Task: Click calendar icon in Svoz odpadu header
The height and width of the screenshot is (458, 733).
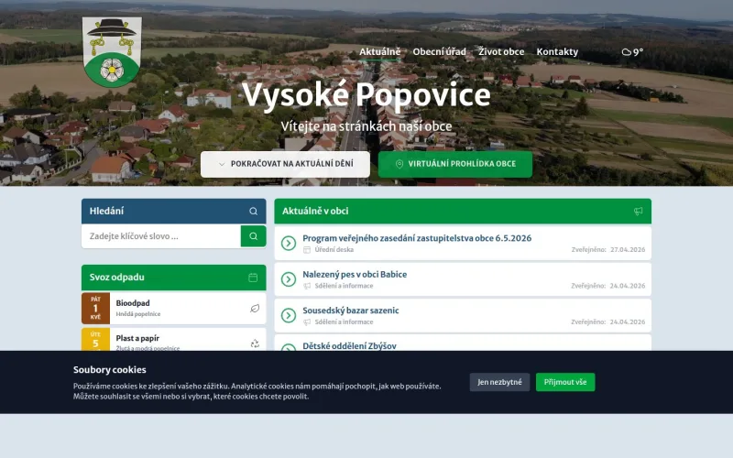Action: 253,278
